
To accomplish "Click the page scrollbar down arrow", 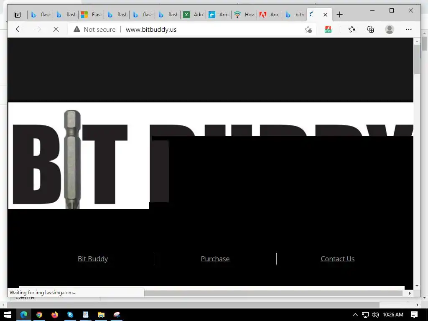I will pos(417,286).
